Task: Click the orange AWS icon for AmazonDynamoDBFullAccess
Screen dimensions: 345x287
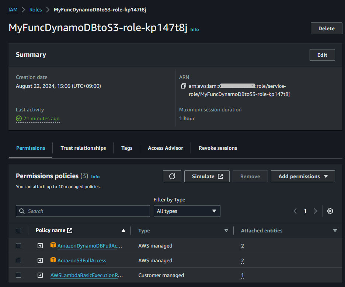Action: (x=53, y=245)
